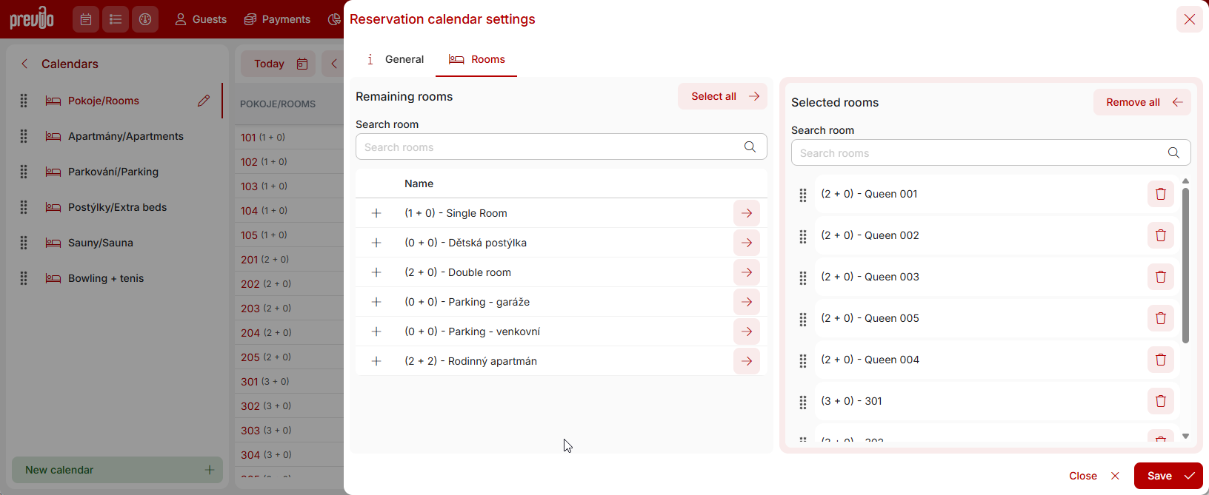This screenshot has height=495, width=1209.
Task: Switch to the General tab
Action: coord(396,59)
